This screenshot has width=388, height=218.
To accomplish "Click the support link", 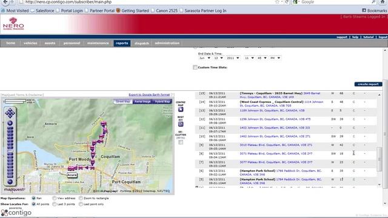I will coord(342,37).
